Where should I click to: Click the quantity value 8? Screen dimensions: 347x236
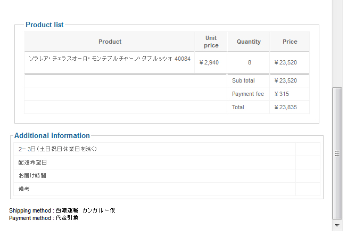click(x=249, y=62)
